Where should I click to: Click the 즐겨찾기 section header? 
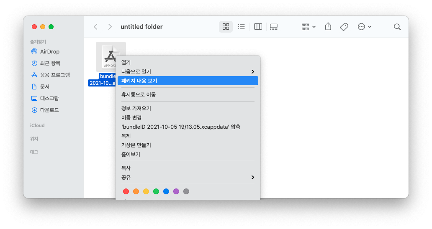tap(38, 42)
